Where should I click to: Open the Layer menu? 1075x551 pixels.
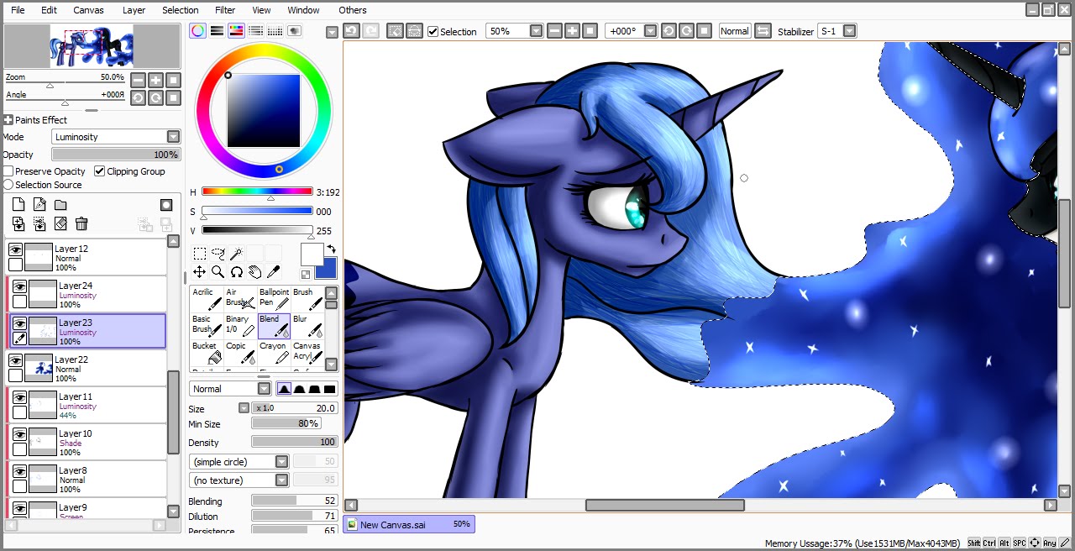click(134, 10)
